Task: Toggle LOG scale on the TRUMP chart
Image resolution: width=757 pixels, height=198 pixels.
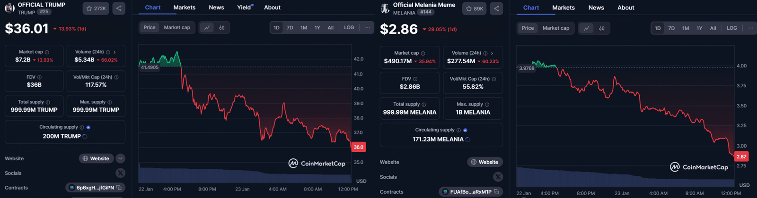Action: point(349,28)
